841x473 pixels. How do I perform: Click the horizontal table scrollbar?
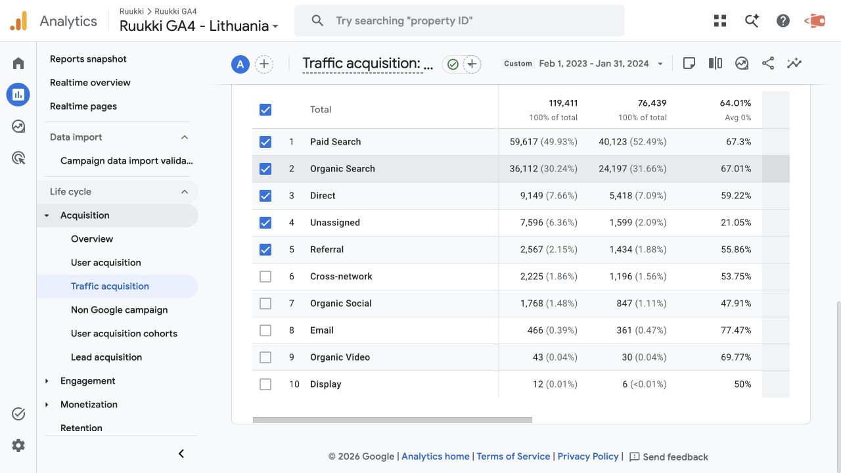pyautogui.click(x=392, y=420)
